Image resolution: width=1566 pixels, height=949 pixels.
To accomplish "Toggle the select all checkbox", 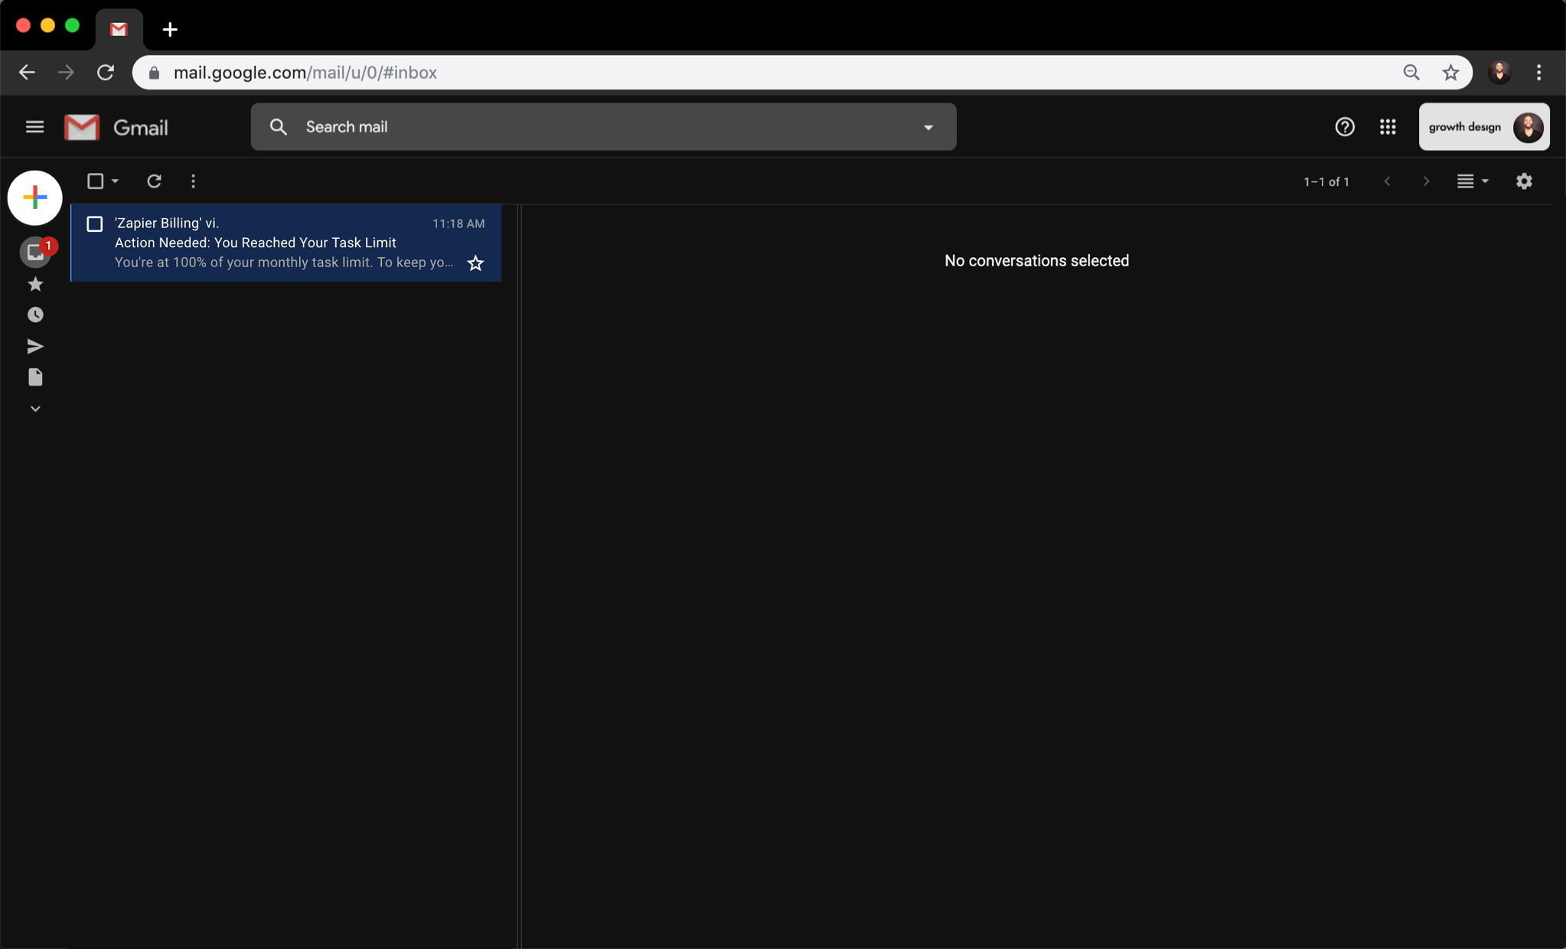I will [95, 181].
